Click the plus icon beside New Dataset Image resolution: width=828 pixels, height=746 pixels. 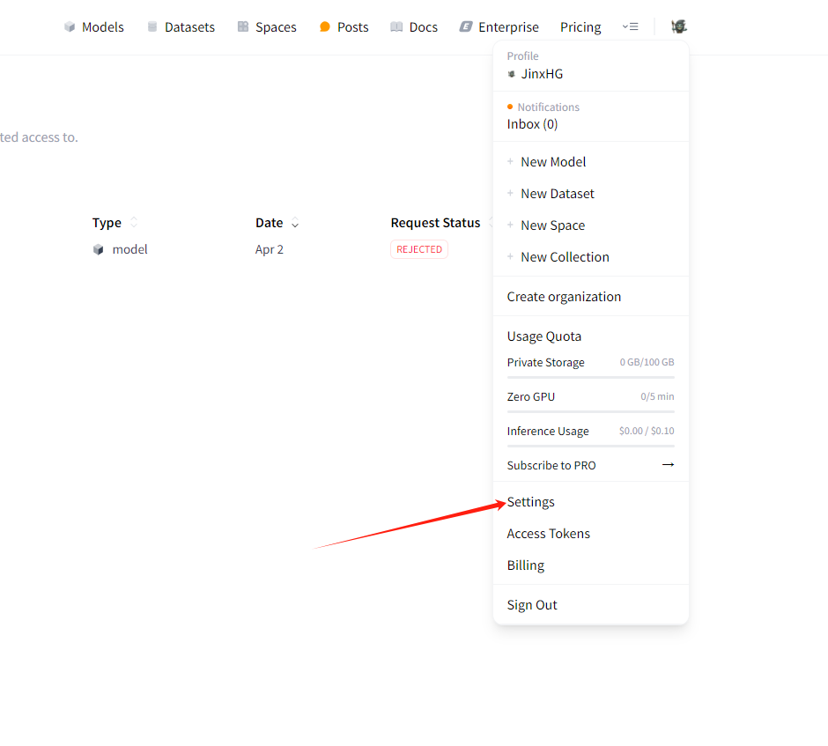pyautogui.click(x=510, y=193)
